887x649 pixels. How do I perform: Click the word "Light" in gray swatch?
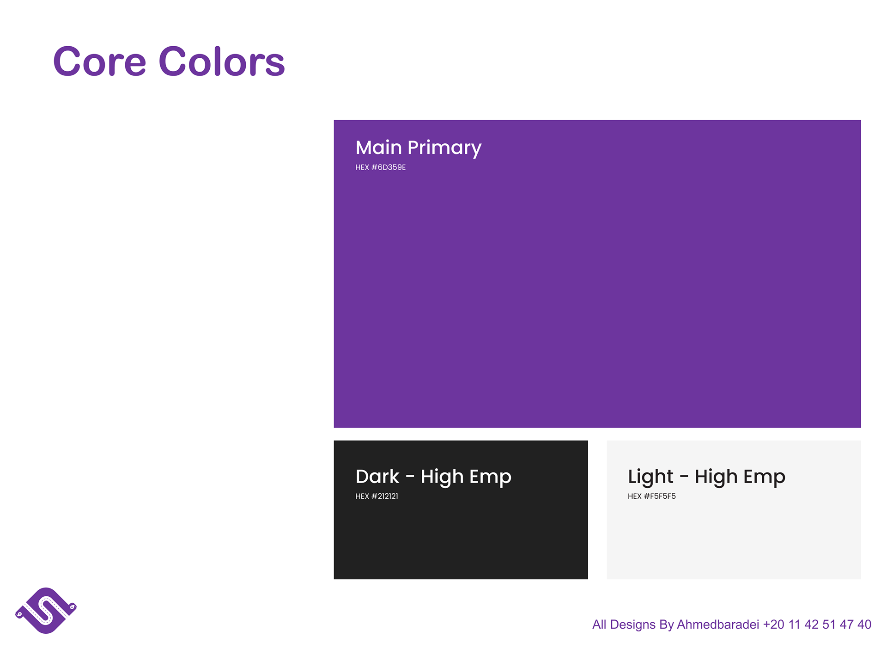(x=650, y=477)
